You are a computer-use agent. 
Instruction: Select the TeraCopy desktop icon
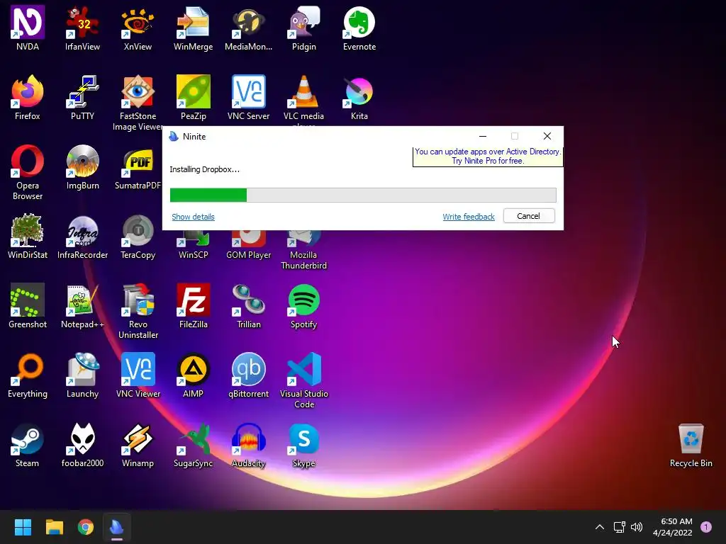[138, 237]
